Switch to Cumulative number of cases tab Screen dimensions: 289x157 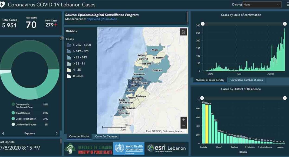[x=247, y=80]
